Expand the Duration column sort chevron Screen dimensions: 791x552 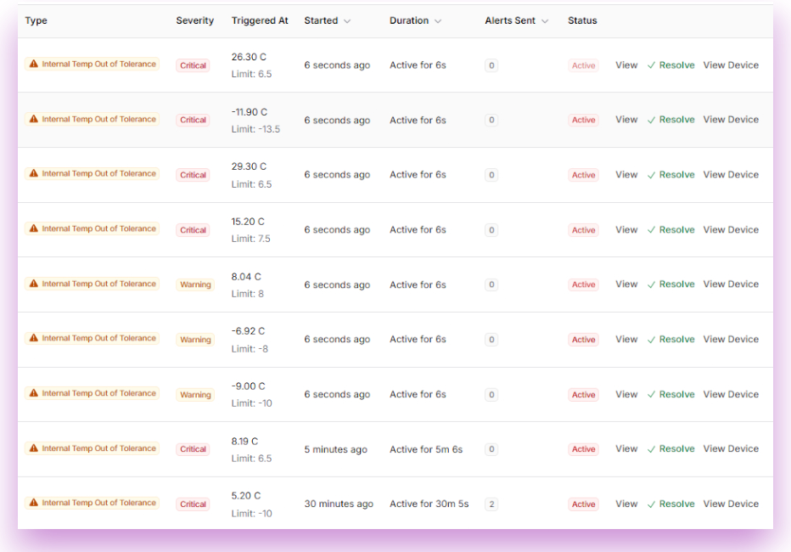[x=438, y=21]
